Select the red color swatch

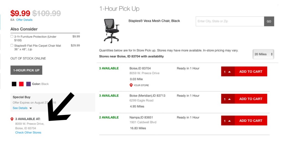point(21,84)
